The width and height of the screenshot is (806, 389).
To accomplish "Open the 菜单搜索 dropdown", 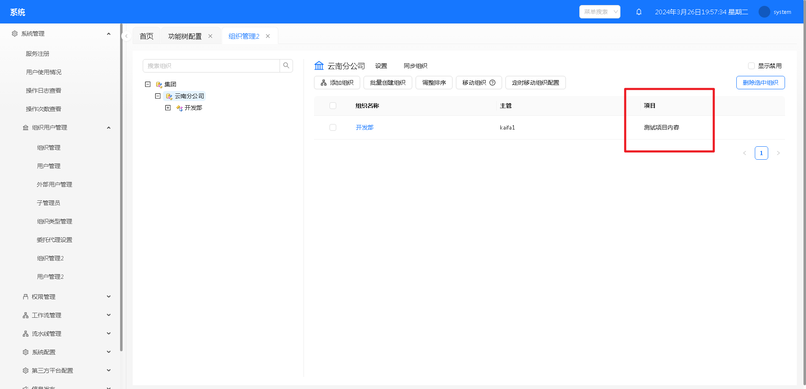I will pyautogui.click(x=599, y=12).
